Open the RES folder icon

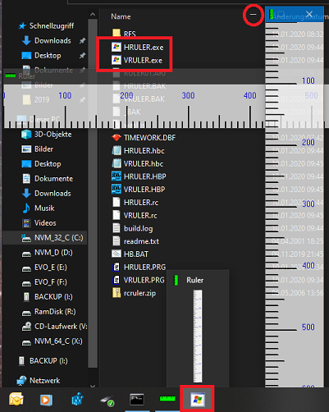click(x=117, y=33)
